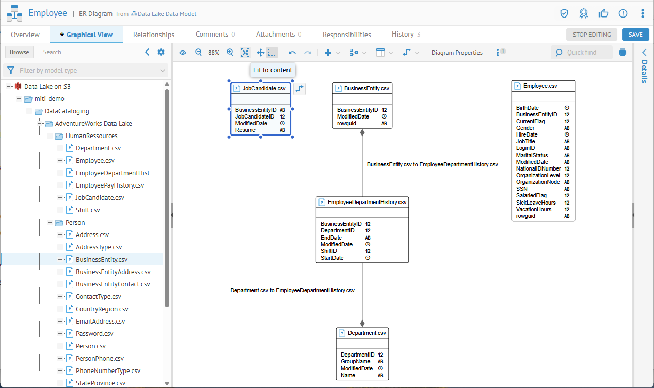Select Employee.csv in the tree
Image resolution: width=654 pixels, height=388 pixels.
point(95,161)
